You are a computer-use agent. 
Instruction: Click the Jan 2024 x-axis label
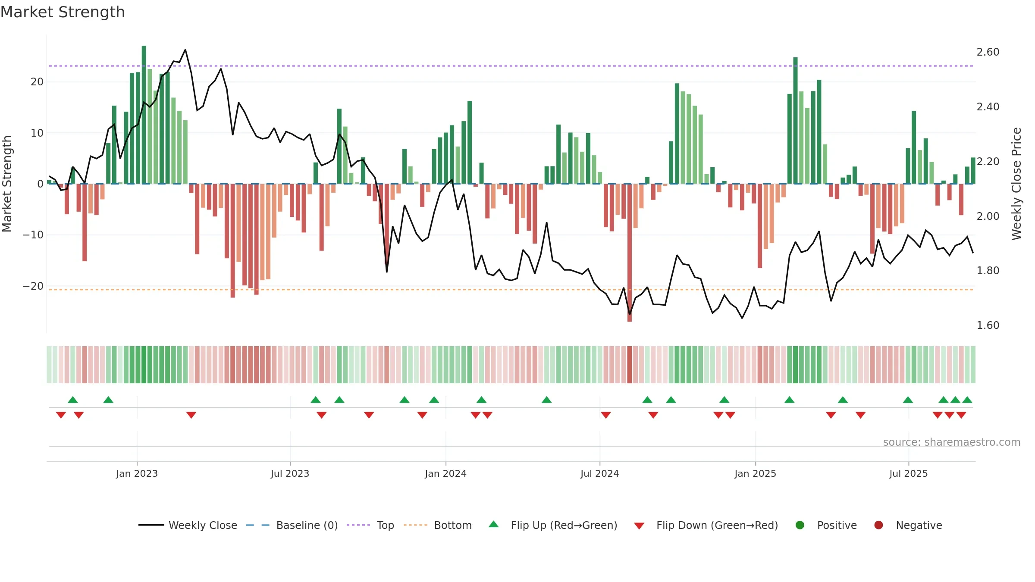click(445, 473)
